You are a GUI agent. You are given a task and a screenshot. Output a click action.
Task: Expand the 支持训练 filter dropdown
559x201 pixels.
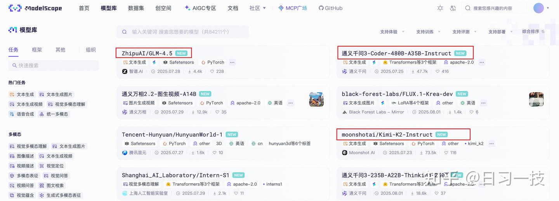428,32
